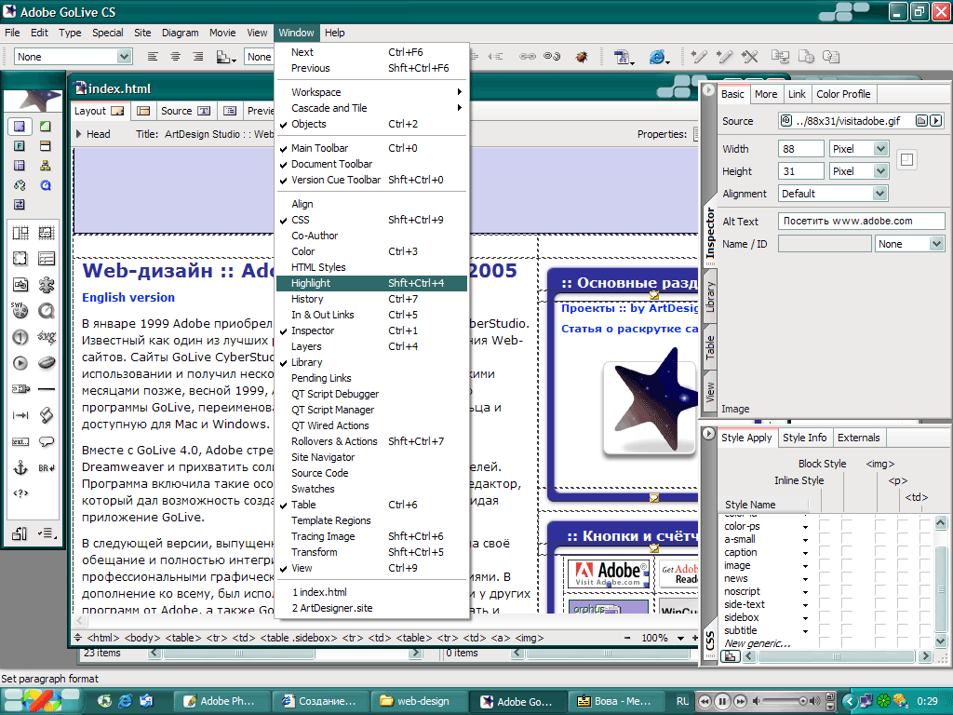953x715 pixels.
Task: Open the Name / ID None dropdown
Action: [x=909, y=244]
